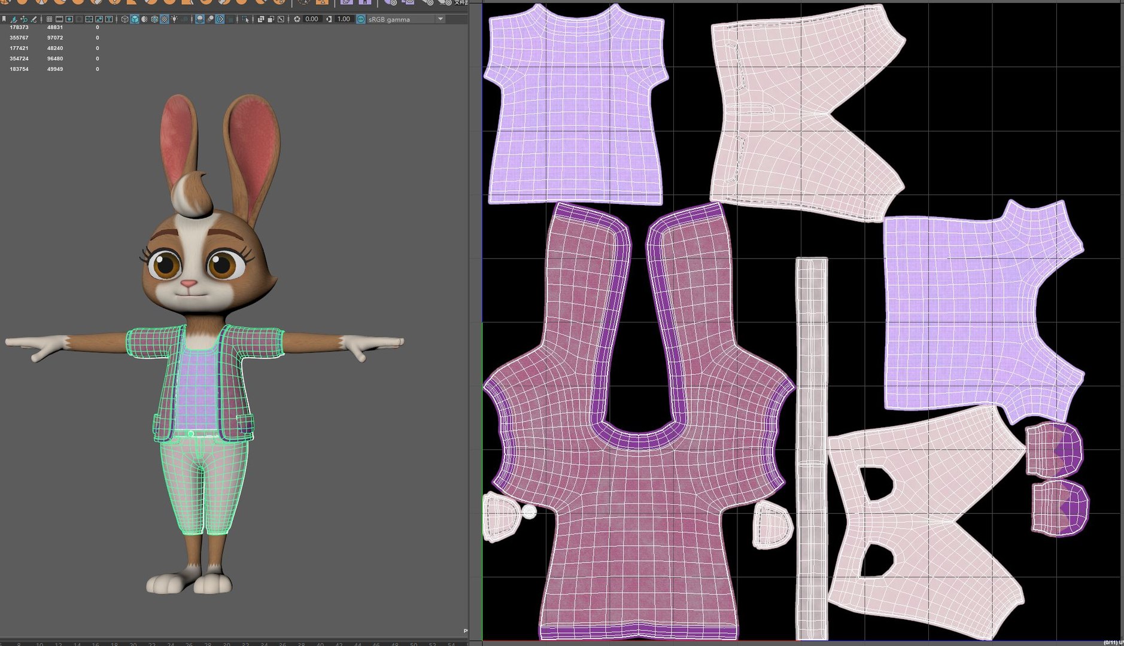Select the vertical strip UV shell

tap(812, 449)
